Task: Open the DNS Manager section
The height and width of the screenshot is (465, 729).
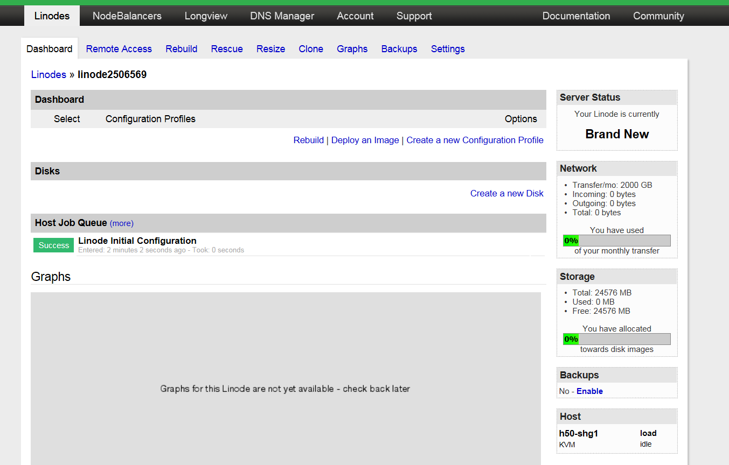Action: tap(282, 16)
